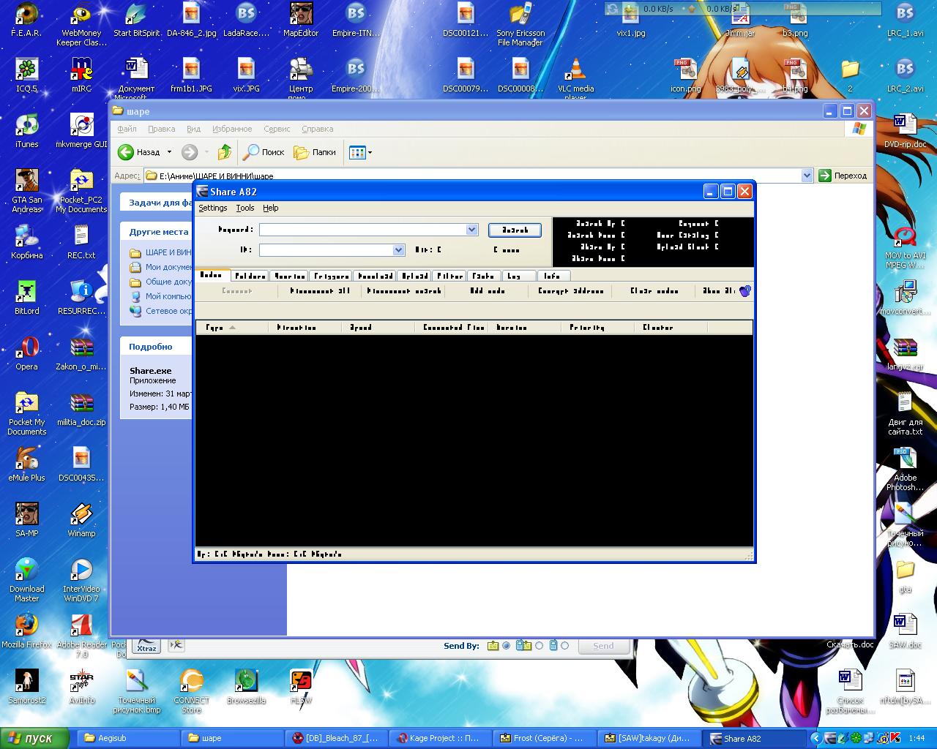Click the Back (Назад) arrow icon

[126, 152]
